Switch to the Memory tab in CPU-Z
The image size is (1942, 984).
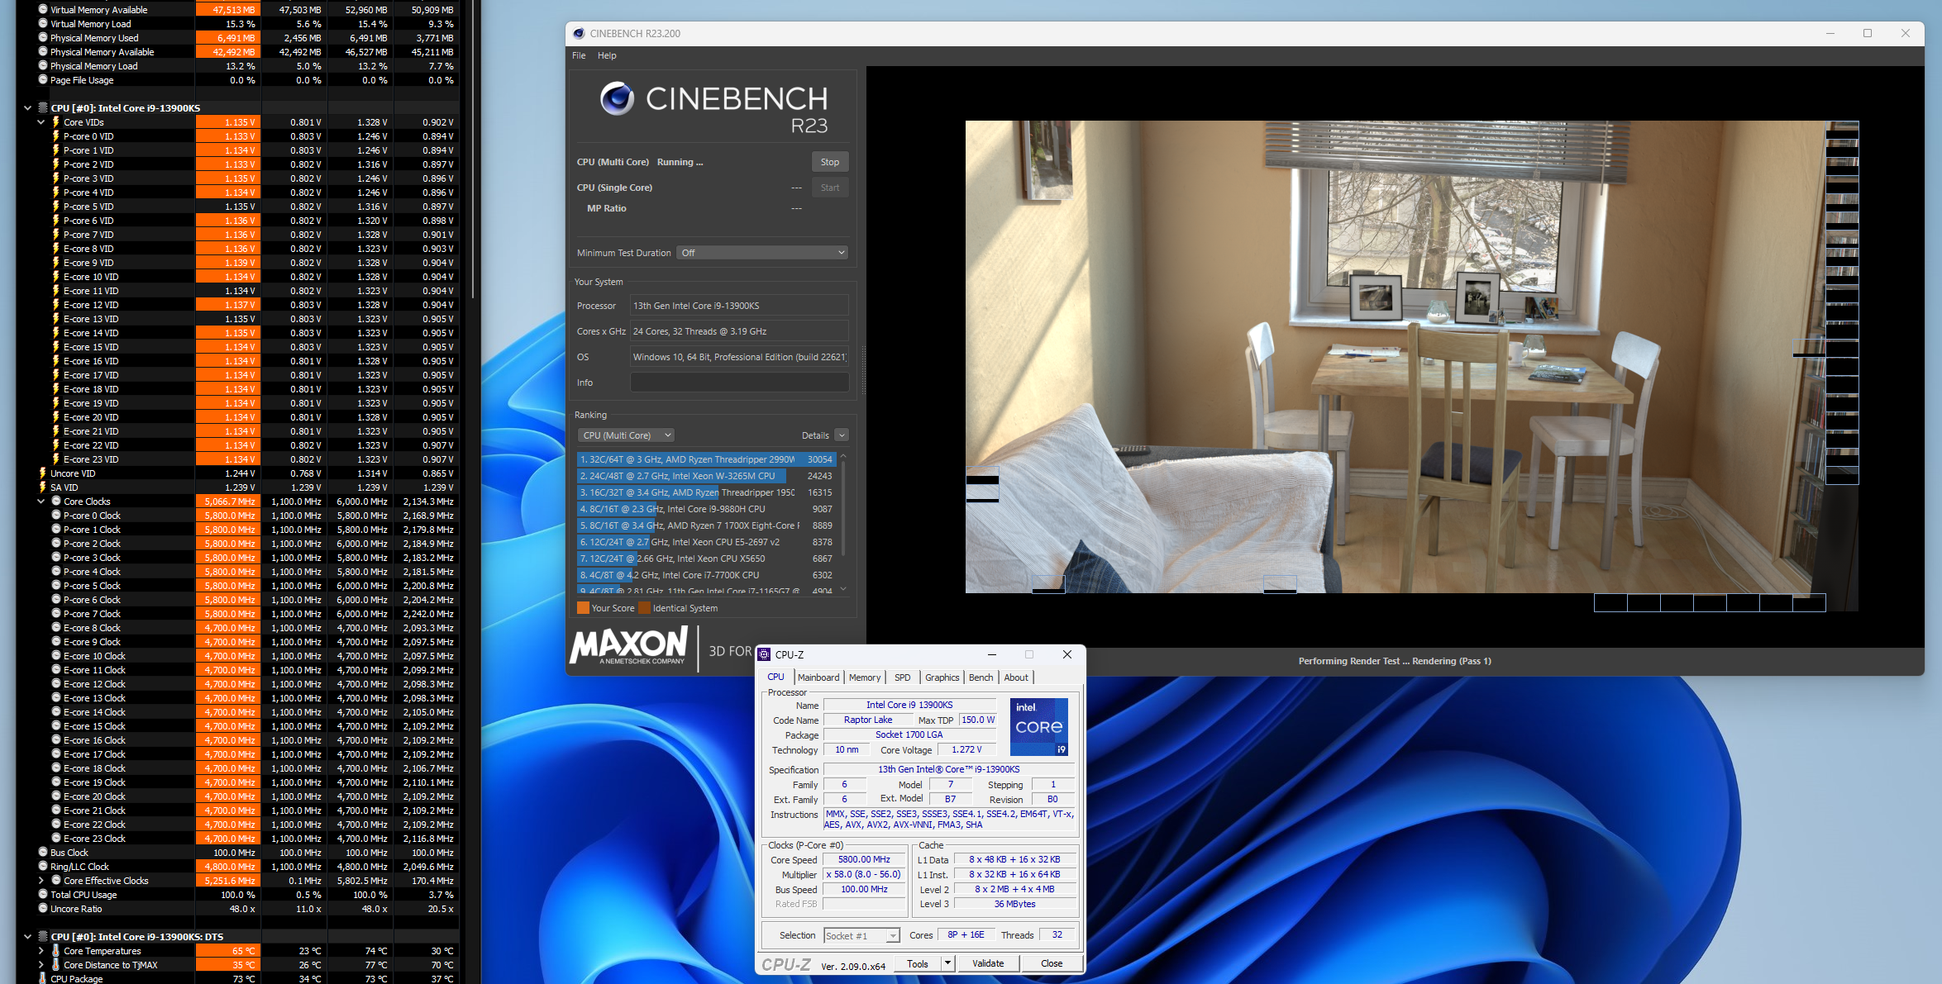click(x=865, y=677)
